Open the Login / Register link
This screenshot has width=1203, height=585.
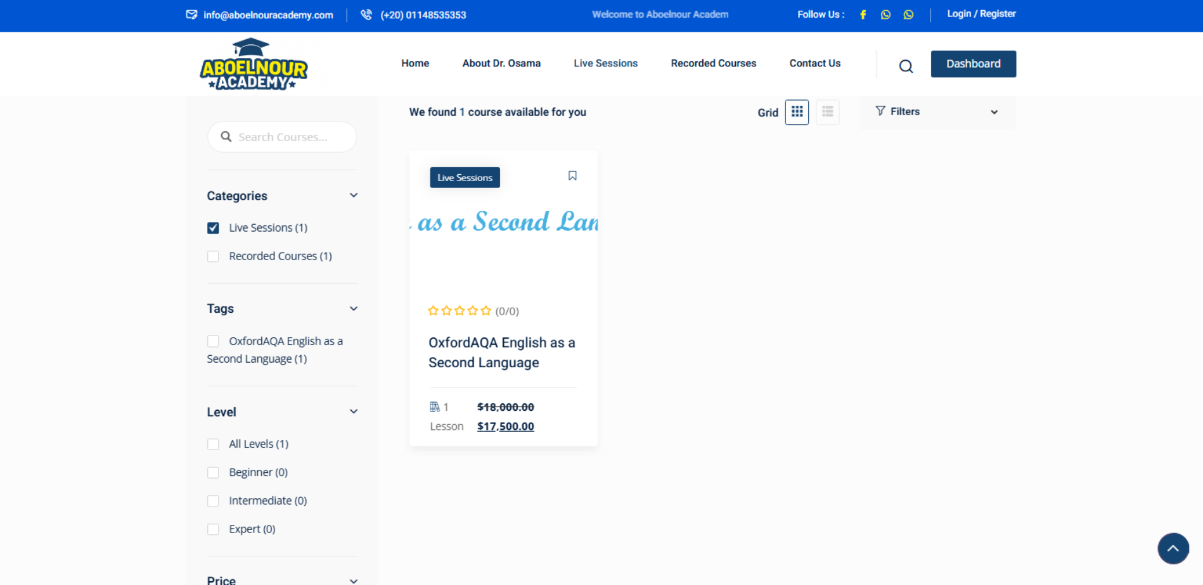(981, 14)
